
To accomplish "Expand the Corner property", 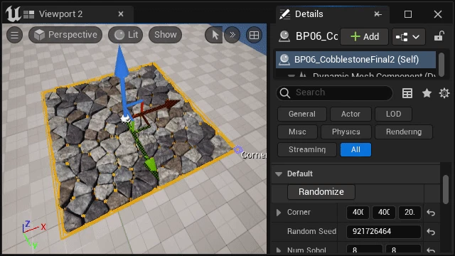I will [x=279, y=213].
